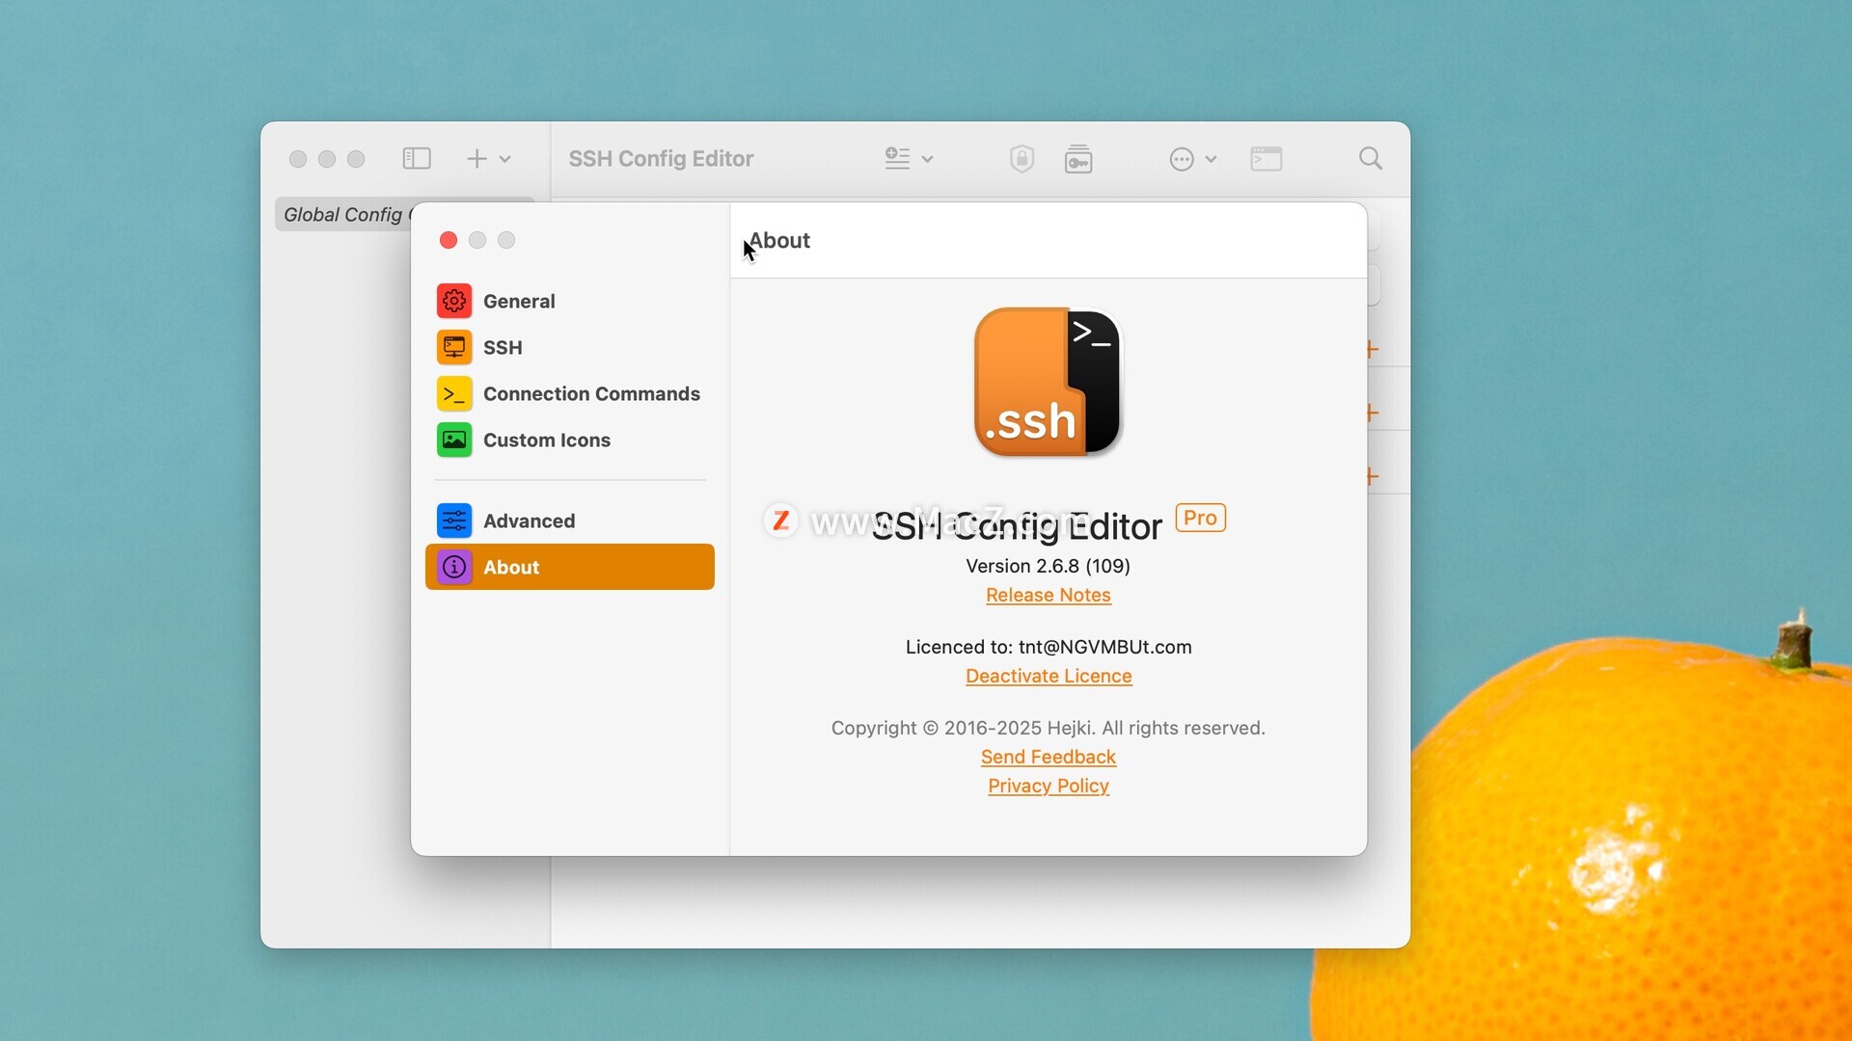Open the ellipsis more actions icon
The height and width of the screenshot is (1041, 1852).
pos(1182,159)
